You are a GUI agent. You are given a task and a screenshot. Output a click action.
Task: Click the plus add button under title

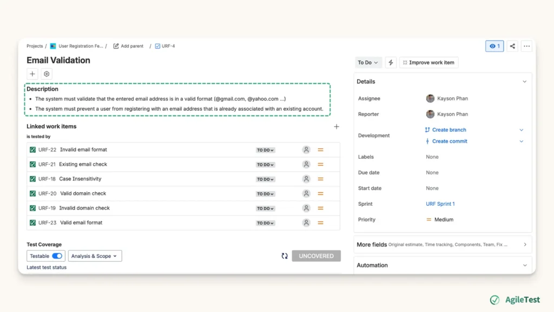(x=32, y=74)
